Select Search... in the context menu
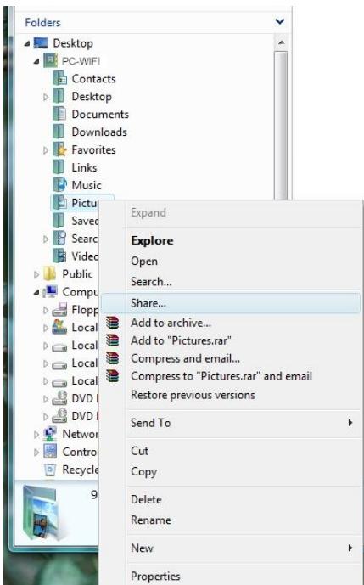Viewport: 364px width, 585px height. [x=232, y=282]
